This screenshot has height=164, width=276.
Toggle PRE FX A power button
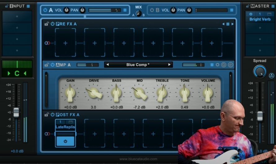coord(52,24)
